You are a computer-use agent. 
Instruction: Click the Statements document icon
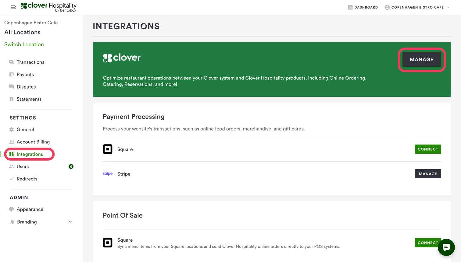click(x=12, y=99)
